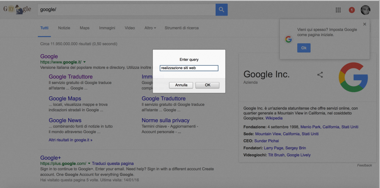Screen dimensions: 380x188
Task: Click OK in the Enter query dialog
Action: 207,85
